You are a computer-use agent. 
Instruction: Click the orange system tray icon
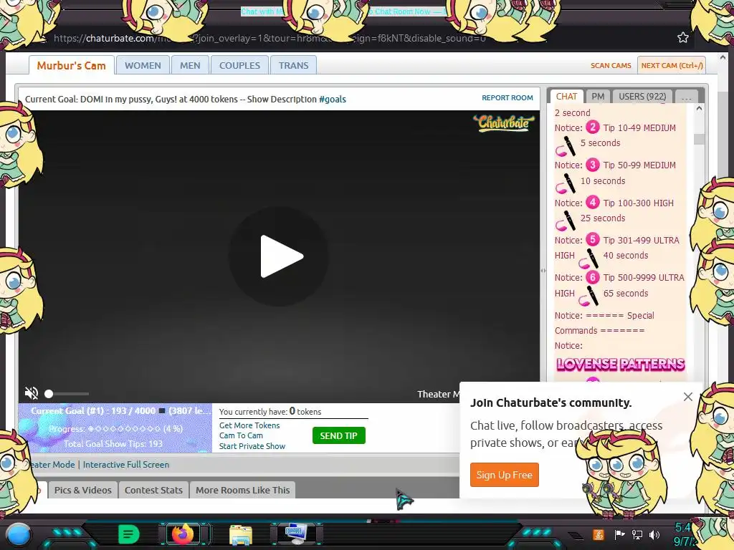(599, 534)
